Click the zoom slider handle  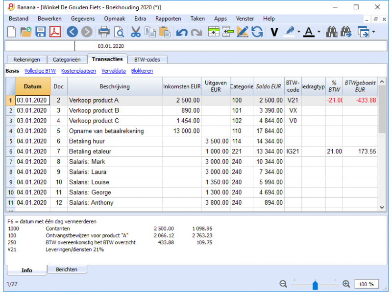point(315,285)
